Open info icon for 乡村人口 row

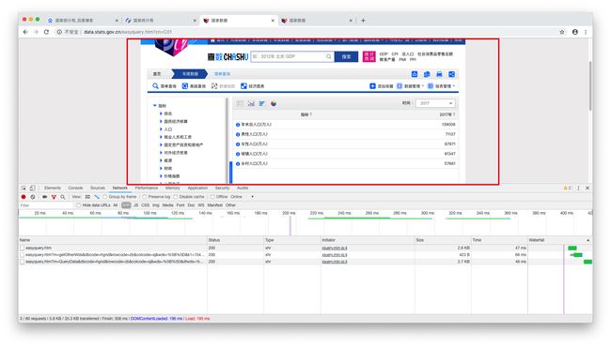pyautogui.click(x=238, y=164)
